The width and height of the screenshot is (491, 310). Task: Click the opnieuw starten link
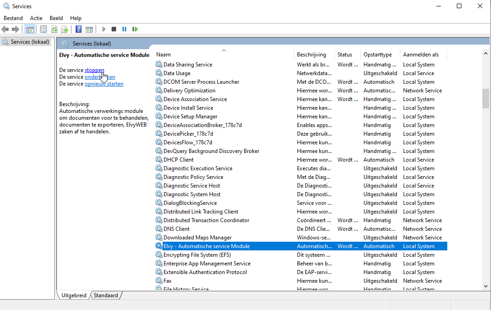[104, 84]
